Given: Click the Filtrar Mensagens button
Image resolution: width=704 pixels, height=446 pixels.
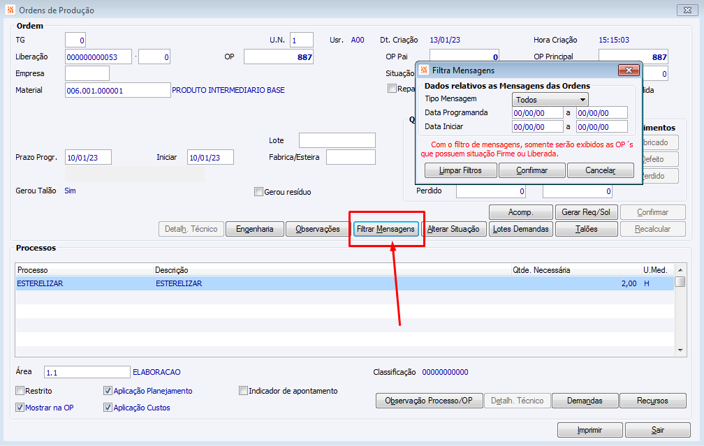Looking at the screenshot, I should coord(386,229).
